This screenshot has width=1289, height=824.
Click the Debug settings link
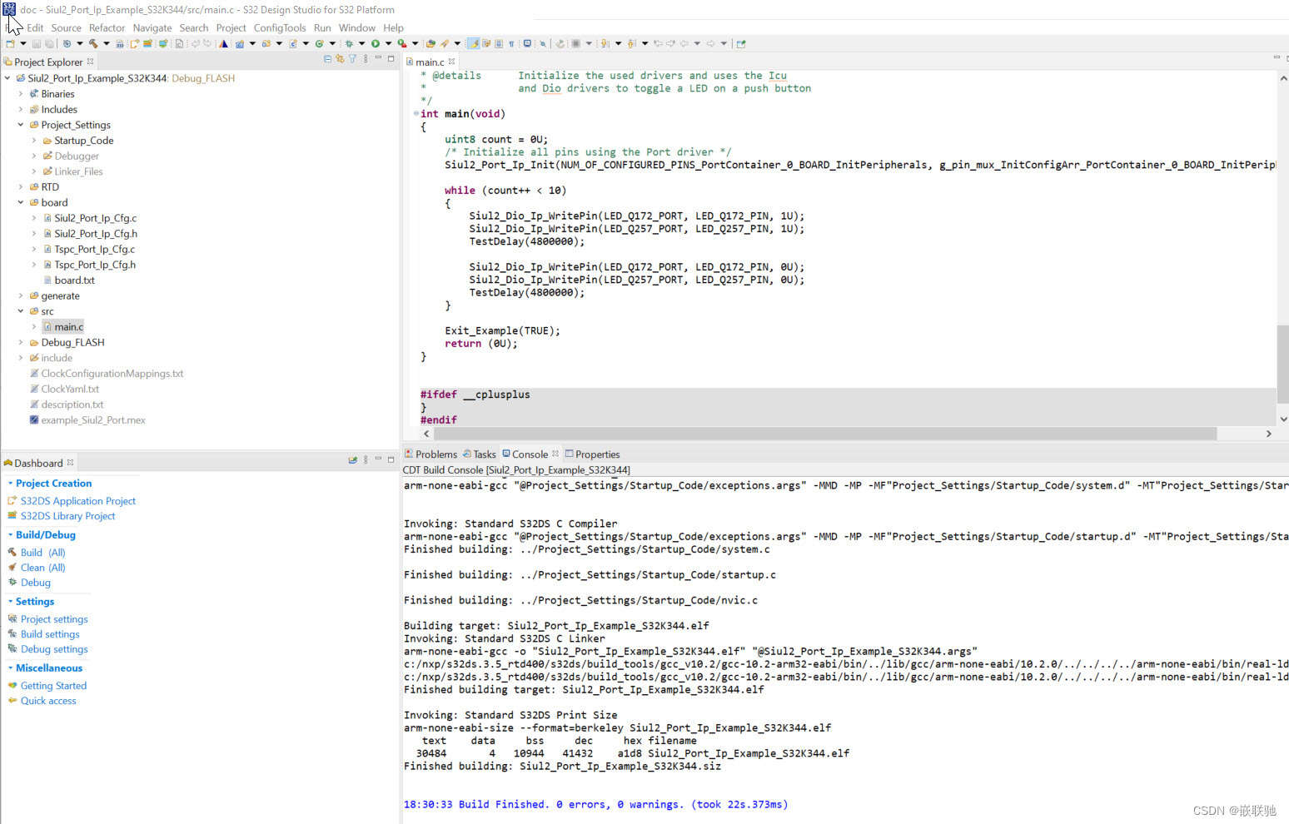[54, 649]
